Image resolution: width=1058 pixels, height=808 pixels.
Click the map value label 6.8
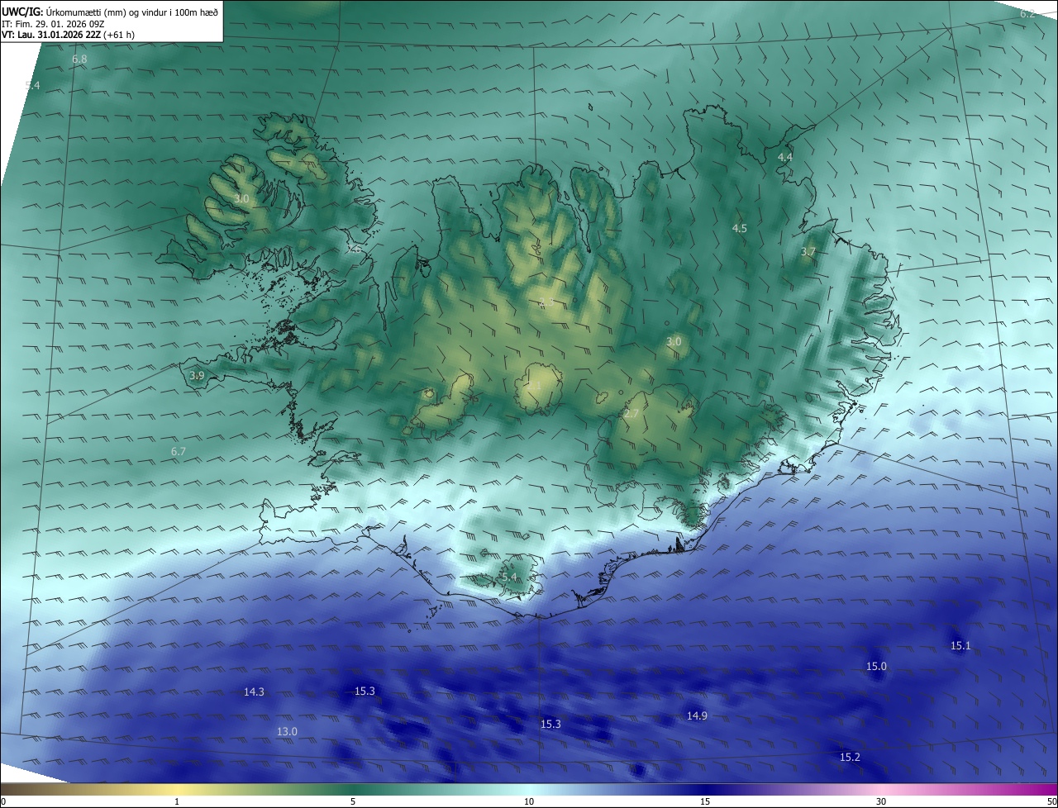coord(79,59)
